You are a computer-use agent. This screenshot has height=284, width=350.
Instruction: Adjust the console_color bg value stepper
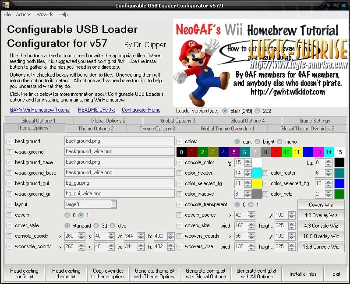pos(329,162)
